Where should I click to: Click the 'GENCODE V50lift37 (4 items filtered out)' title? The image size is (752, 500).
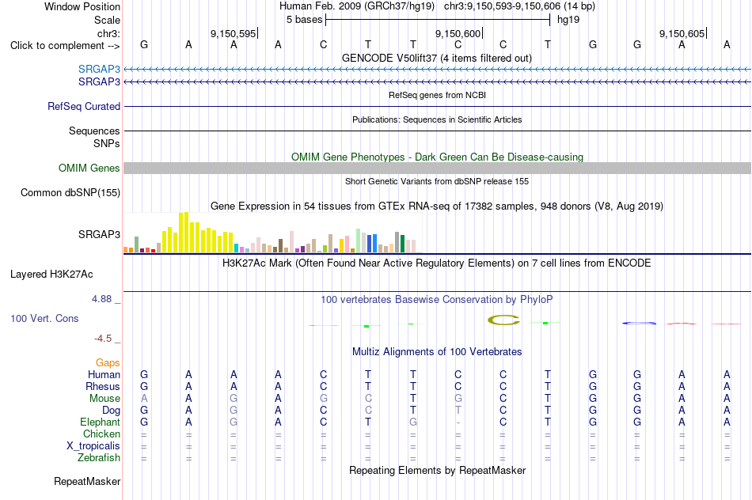[x=437, y=58]
